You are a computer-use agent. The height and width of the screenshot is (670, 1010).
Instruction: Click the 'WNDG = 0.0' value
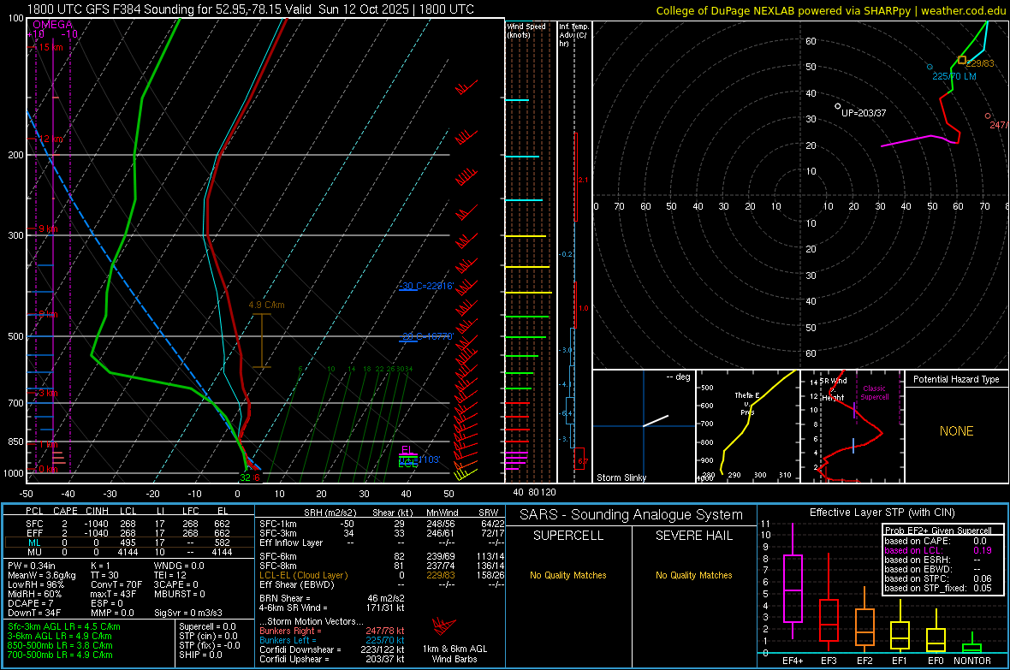pos(179,566)
